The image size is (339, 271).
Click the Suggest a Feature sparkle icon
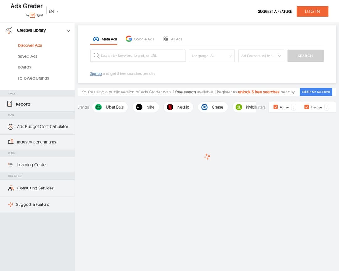click(x=10, y=205)
